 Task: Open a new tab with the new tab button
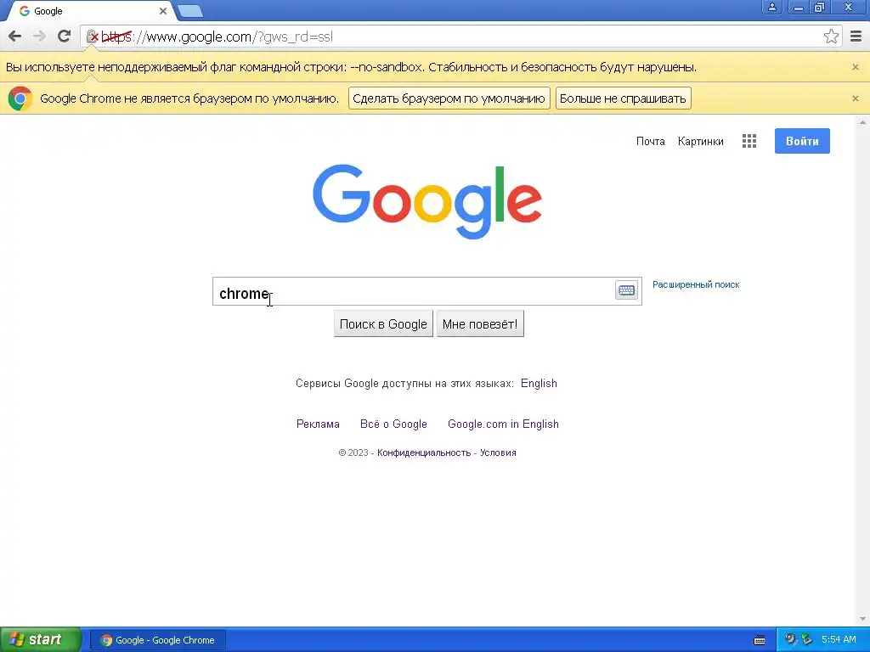tap(190, 11)
